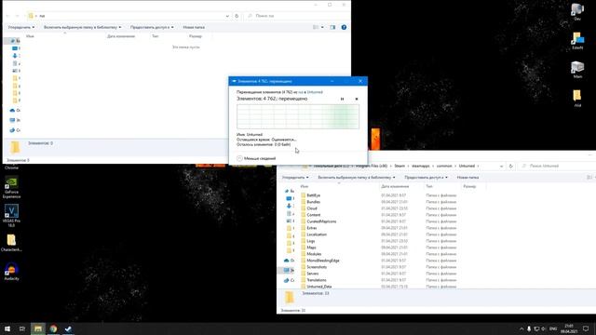Open Включить выбранную папку в библиотеку dropdown, top window
This screenshot has width=596, height=335.
click(83, 27)
